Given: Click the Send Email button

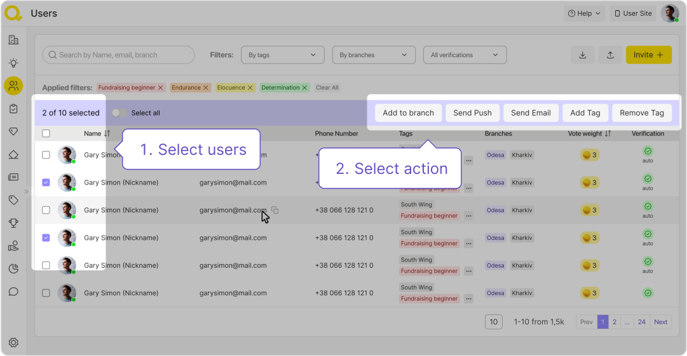Looking at the screenshot, I should pyautogui.click(x=531, y=113).
